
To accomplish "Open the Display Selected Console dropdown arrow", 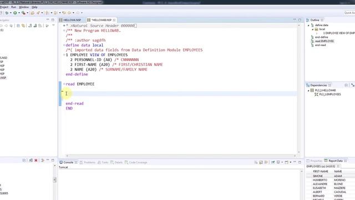I will click(282, 162).
